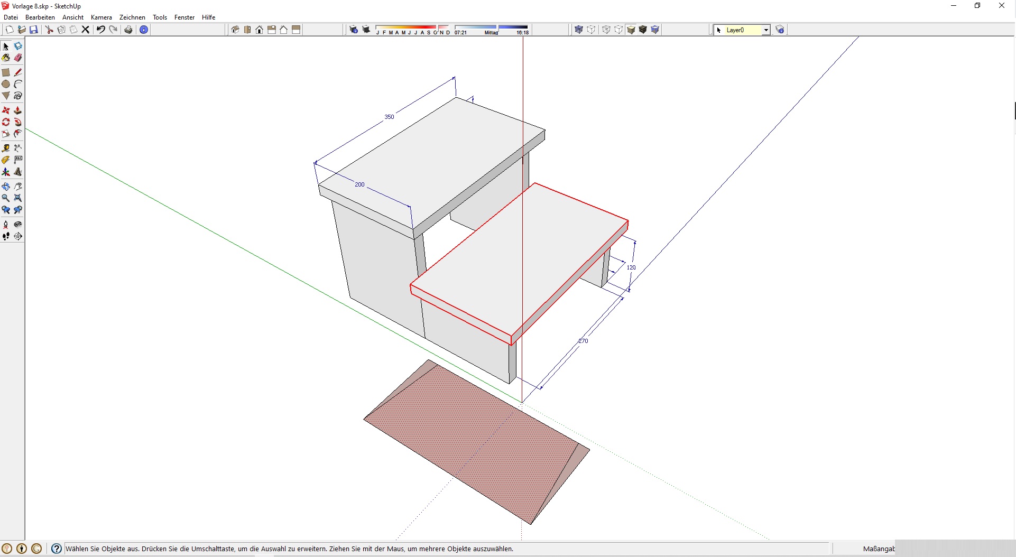Open the Fenster menu

click(x=184, y=17)
